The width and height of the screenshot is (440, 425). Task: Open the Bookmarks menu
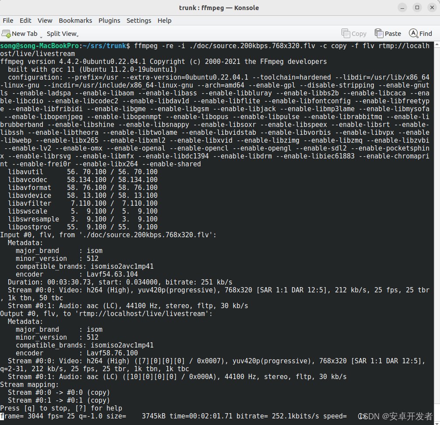[x=75, y=21]
